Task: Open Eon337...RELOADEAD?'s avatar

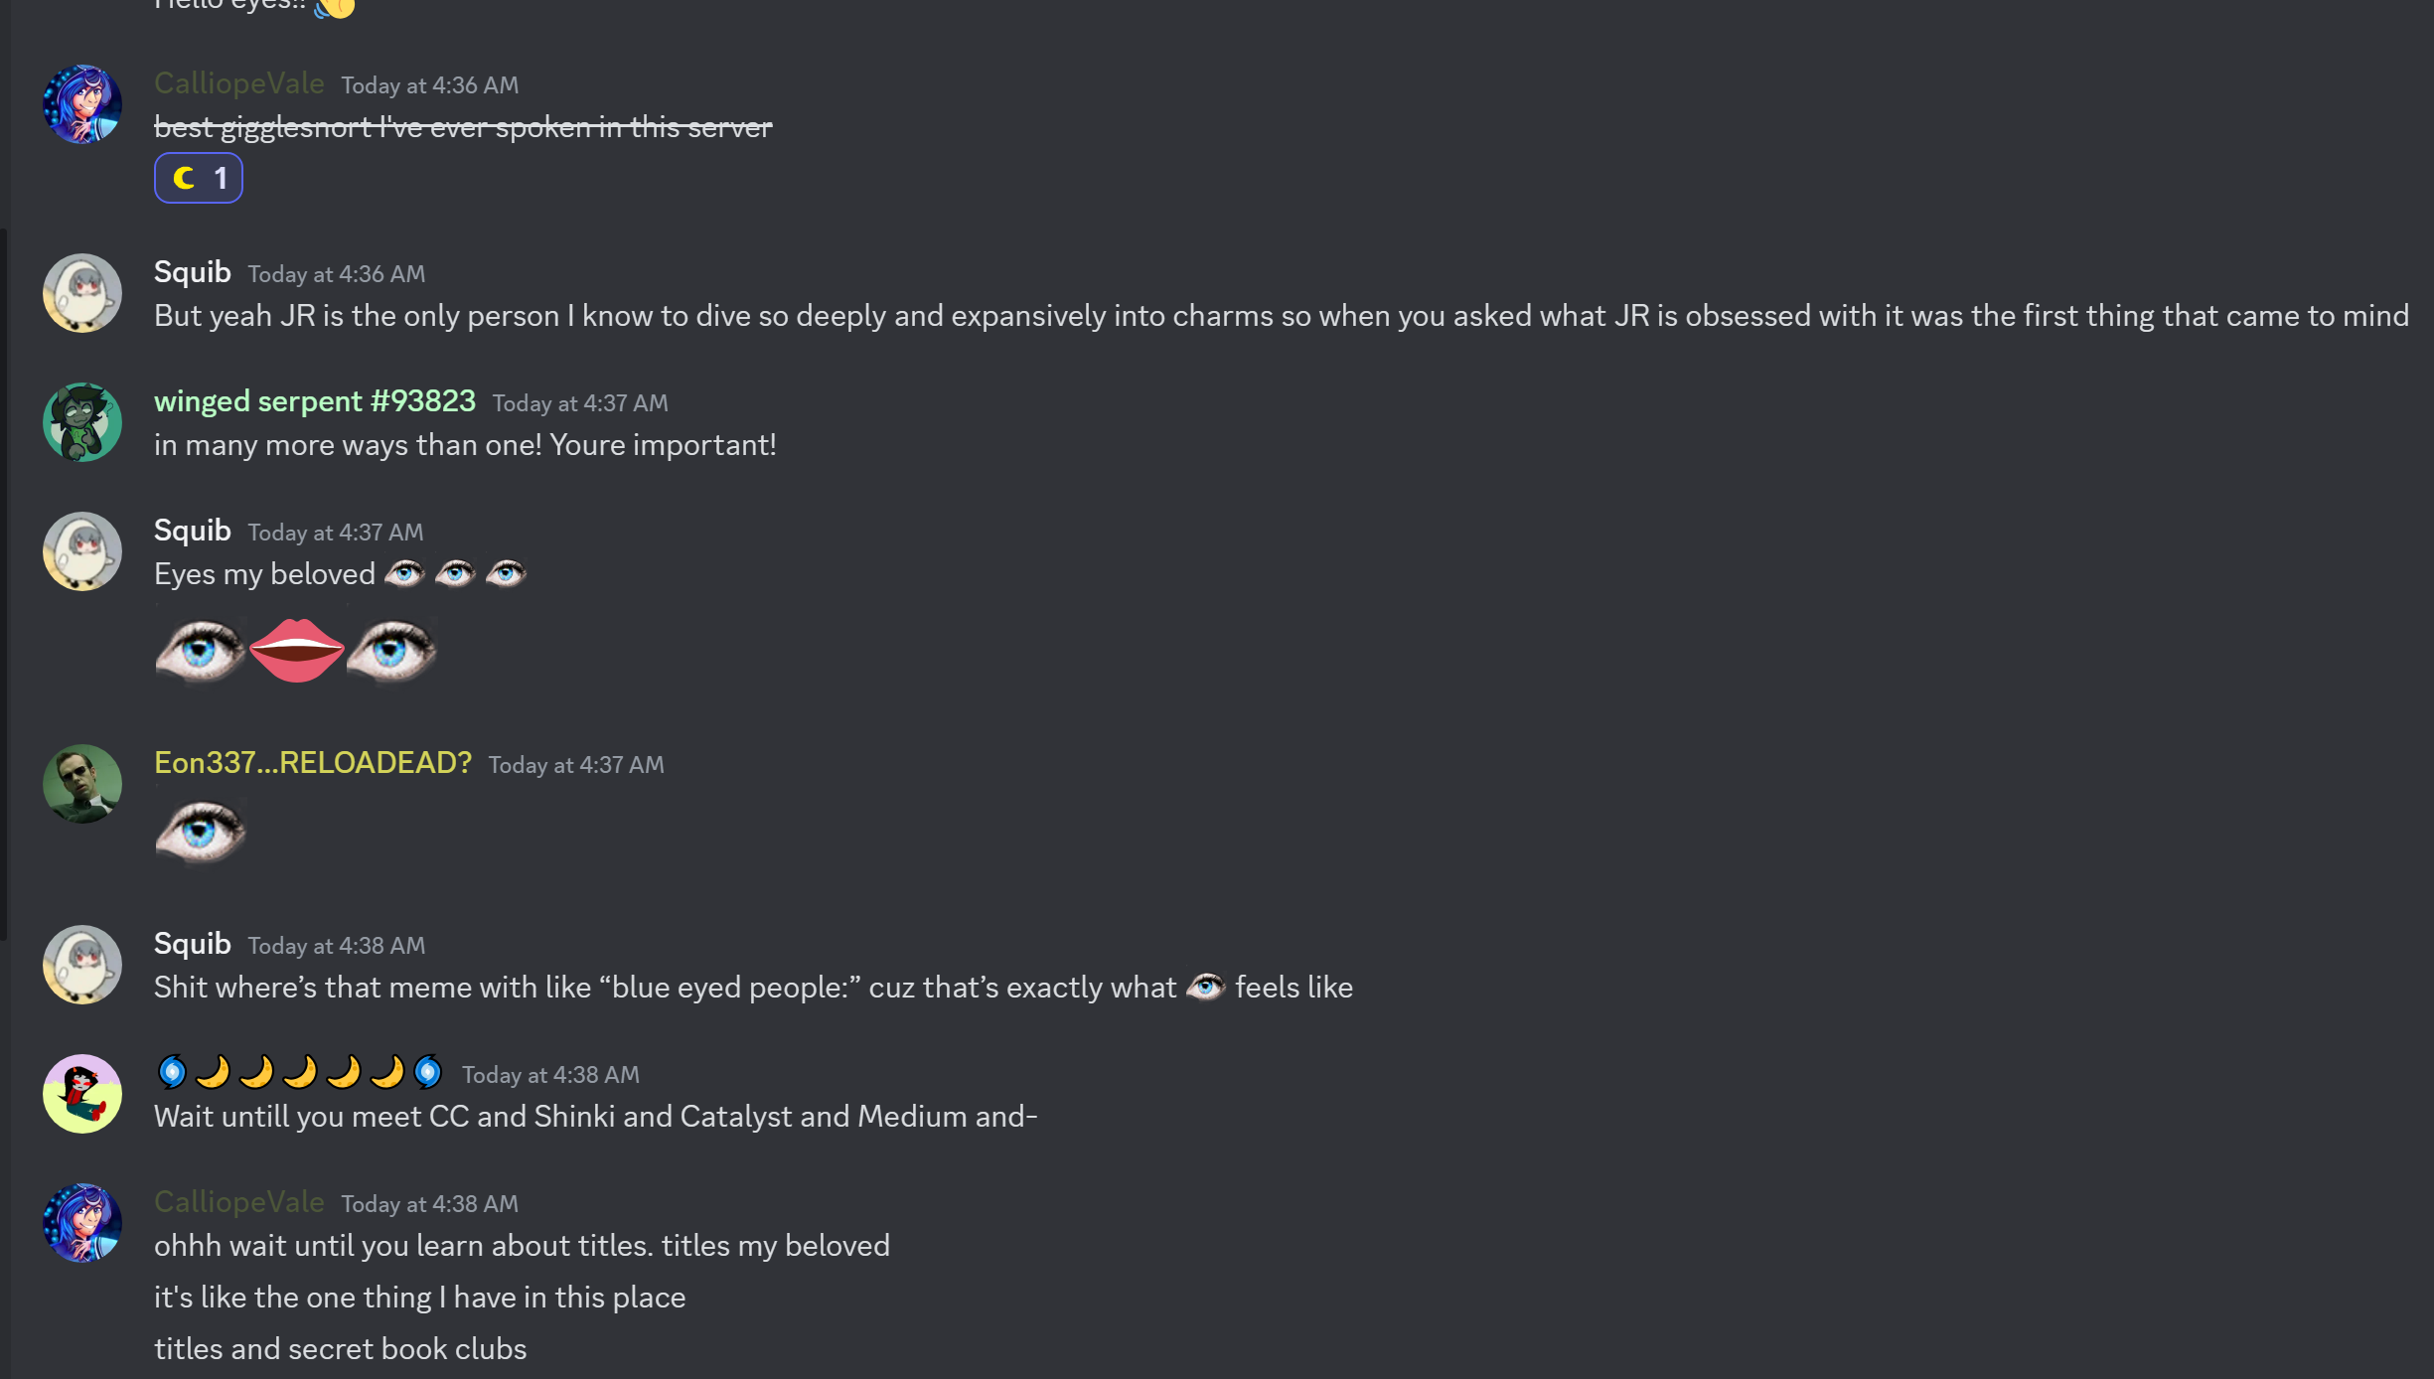Action: (x=82, y=784)
